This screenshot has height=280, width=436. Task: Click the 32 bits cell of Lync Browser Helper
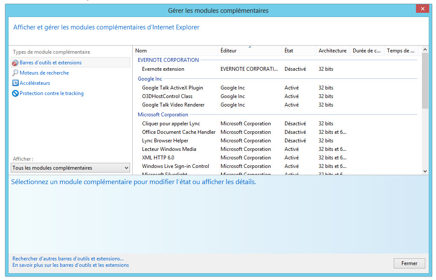[326, 141]
